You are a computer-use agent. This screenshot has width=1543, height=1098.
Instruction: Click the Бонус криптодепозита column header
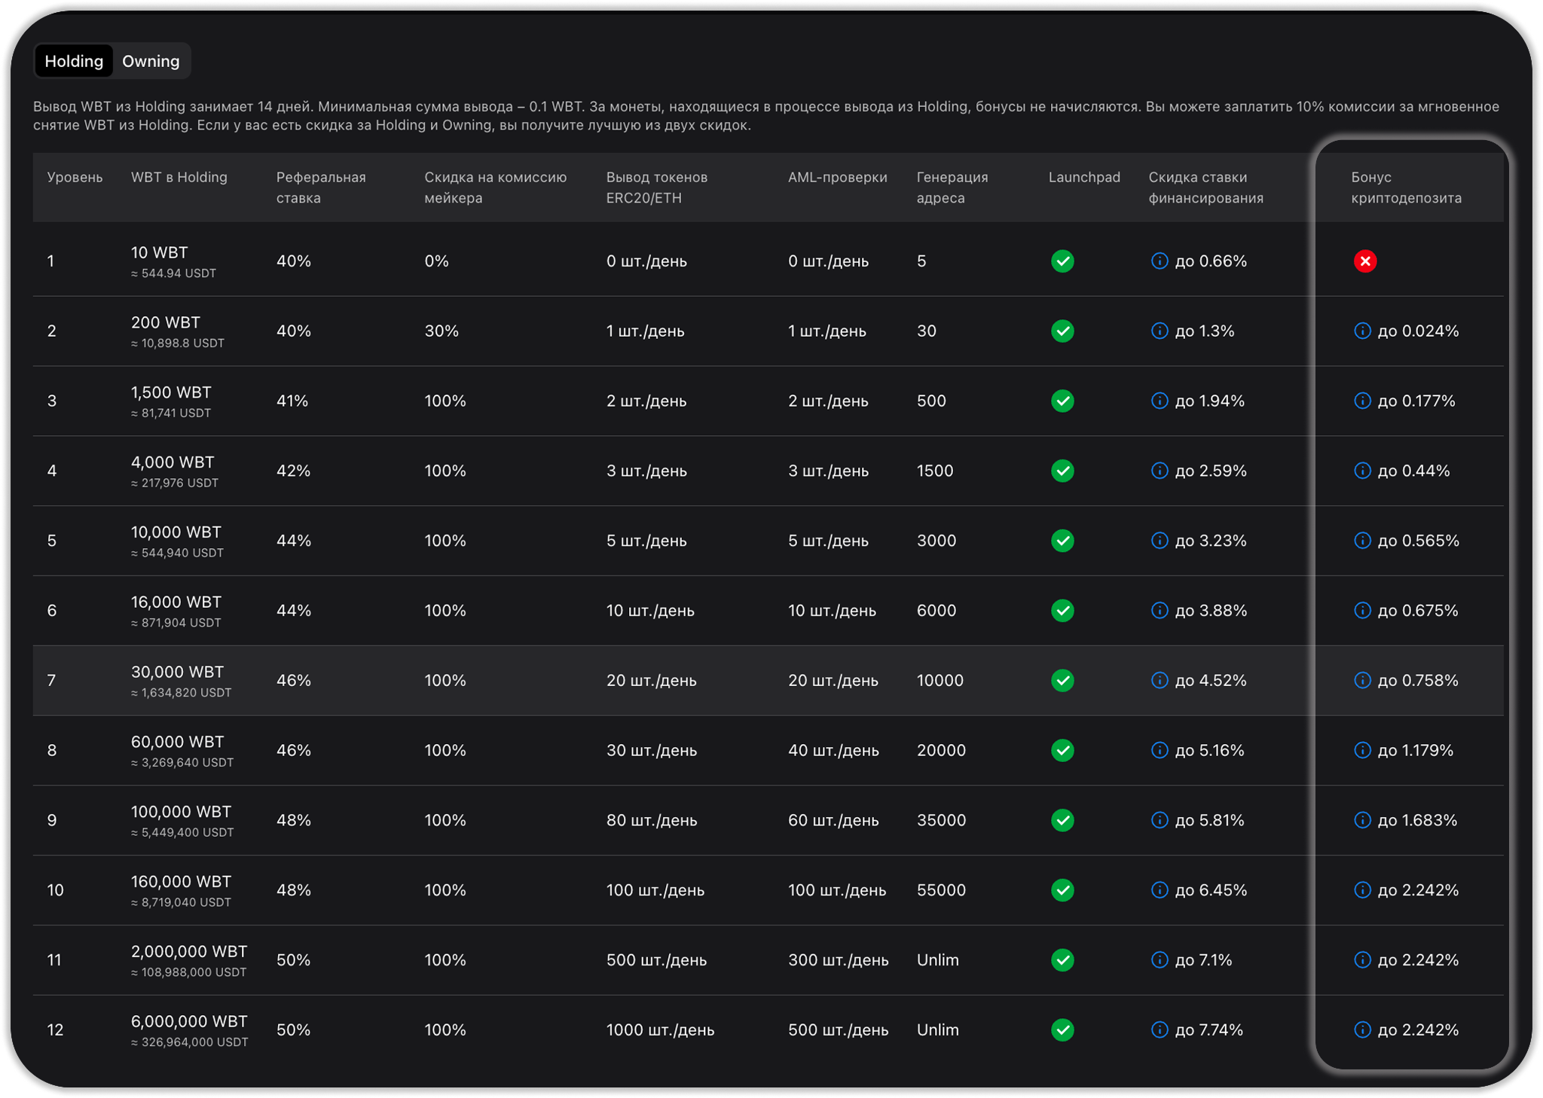click(x=1405, y=188)
